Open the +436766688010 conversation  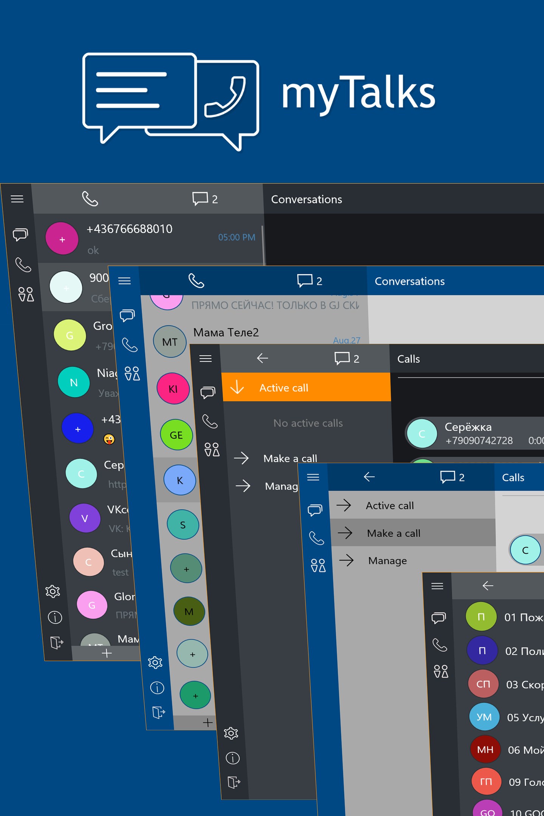tap(151, 238)
